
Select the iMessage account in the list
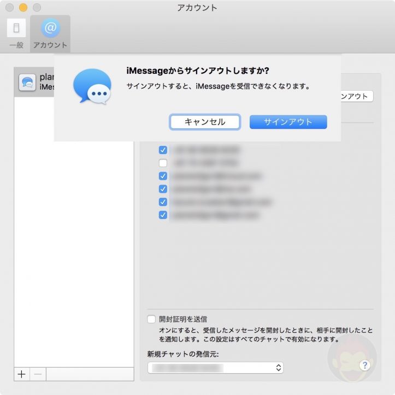coord(34,82)
